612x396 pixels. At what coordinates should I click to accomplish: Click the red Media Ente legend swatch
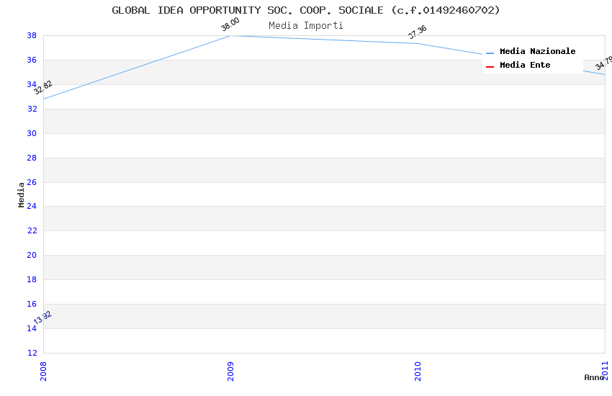point(490,67)
